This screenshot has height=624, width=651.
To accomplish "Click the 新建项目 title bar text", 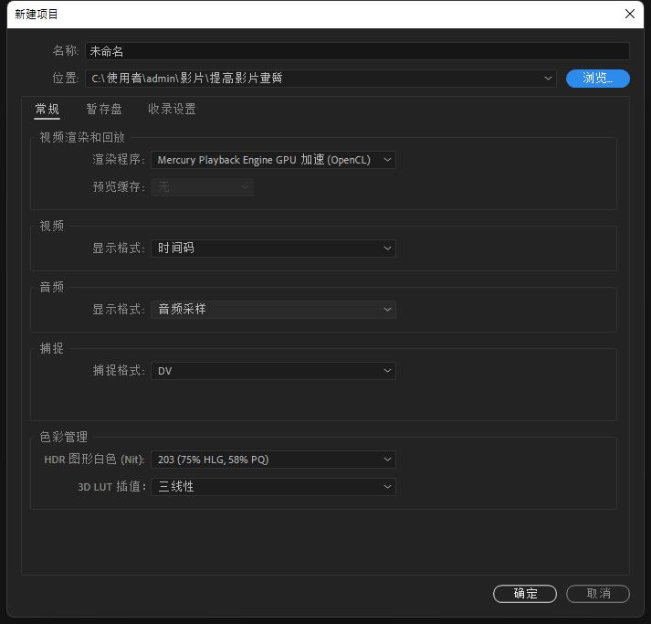I will [37, 14].
